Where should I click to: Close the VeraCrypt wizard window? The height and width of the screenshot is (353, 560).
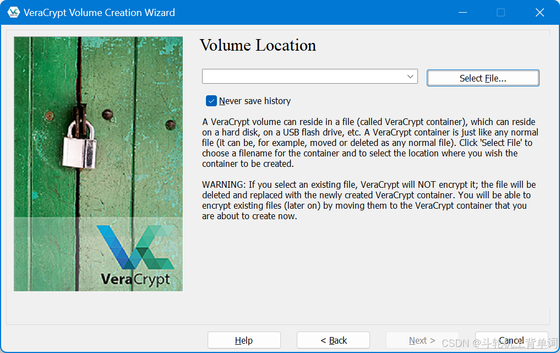click(539, 12)
